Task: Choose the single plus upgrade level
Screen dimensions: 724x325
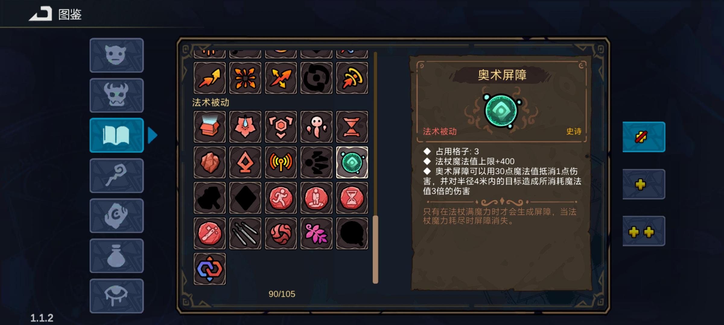Action: pos(644,184)
